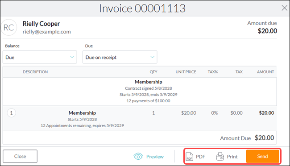Click '12 Appointments remaining, expires 5/9/2029' text
290x166 pixels.
[x=82, y=126]
